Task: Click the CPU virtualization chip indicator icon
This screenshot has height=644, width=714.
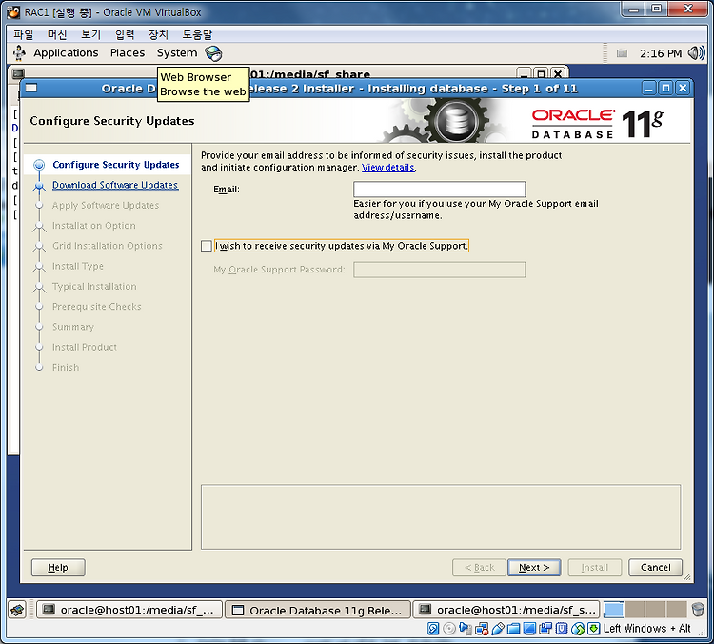Action: click(x=562, y=629)
